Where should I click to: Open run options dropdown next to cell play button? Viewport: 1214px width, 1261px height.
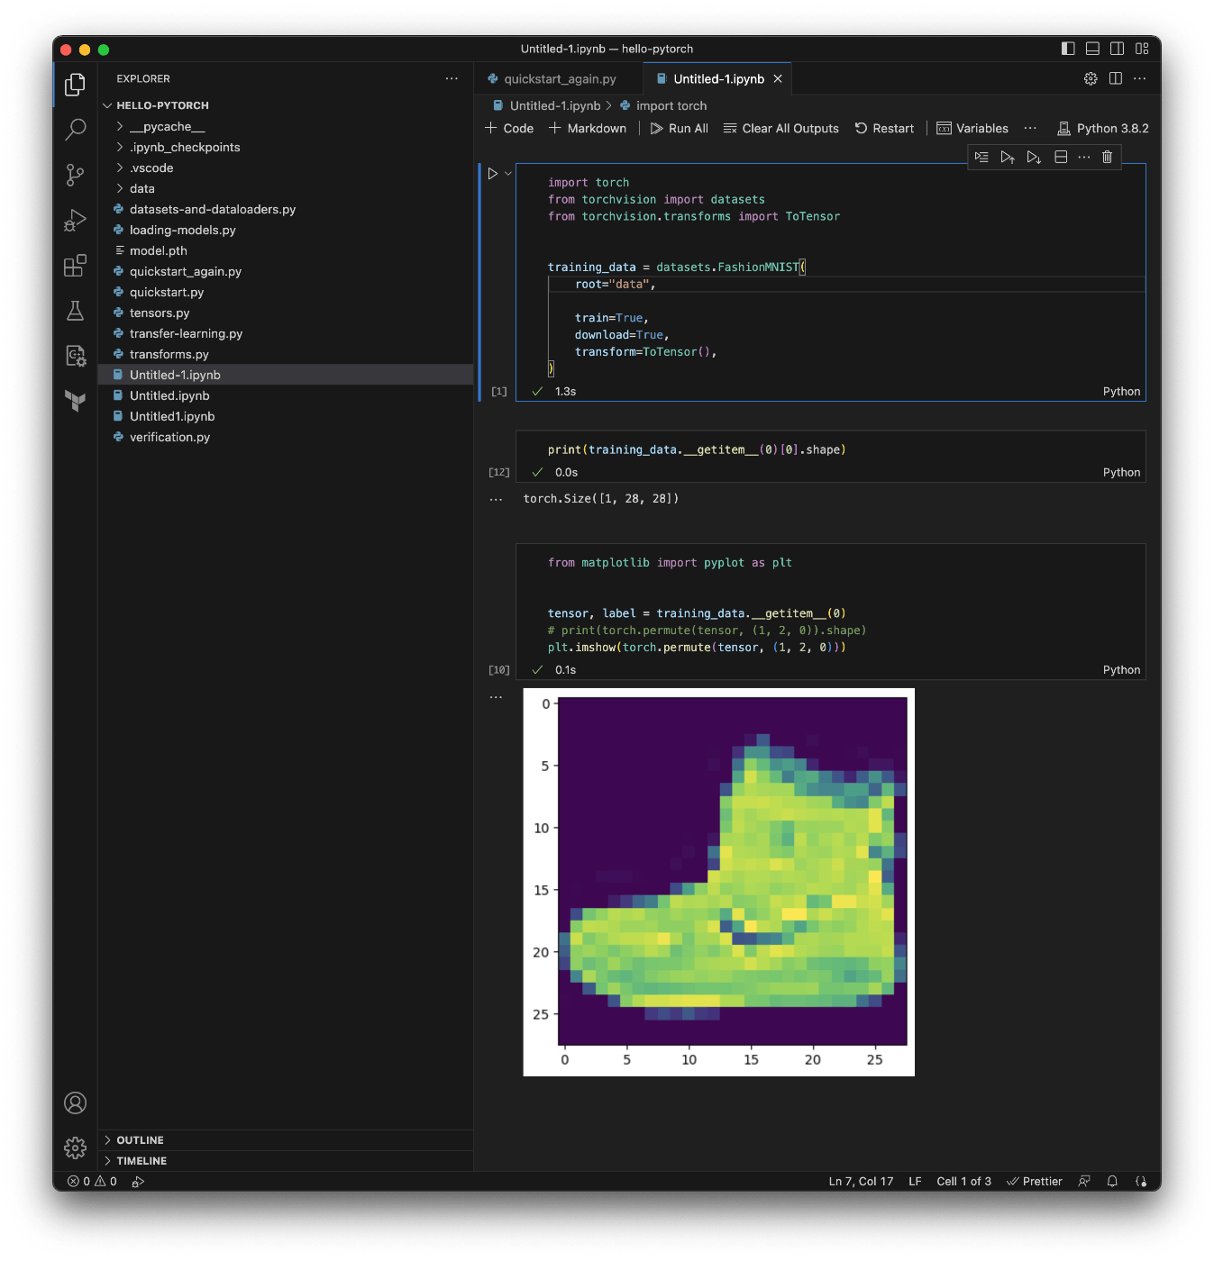tap(508, 174)
